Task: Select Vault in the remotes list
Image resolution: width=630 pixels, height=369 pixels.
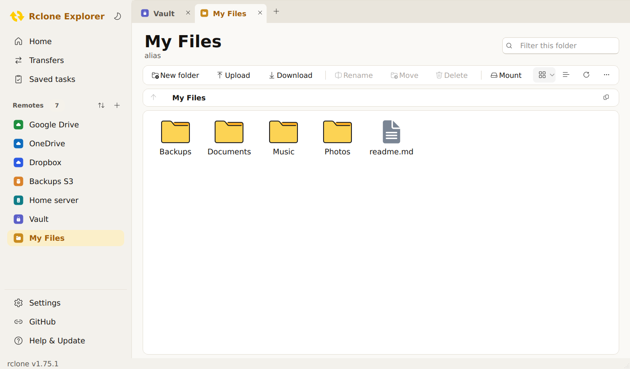Action: pyautogui.click(x=66, y=219)
